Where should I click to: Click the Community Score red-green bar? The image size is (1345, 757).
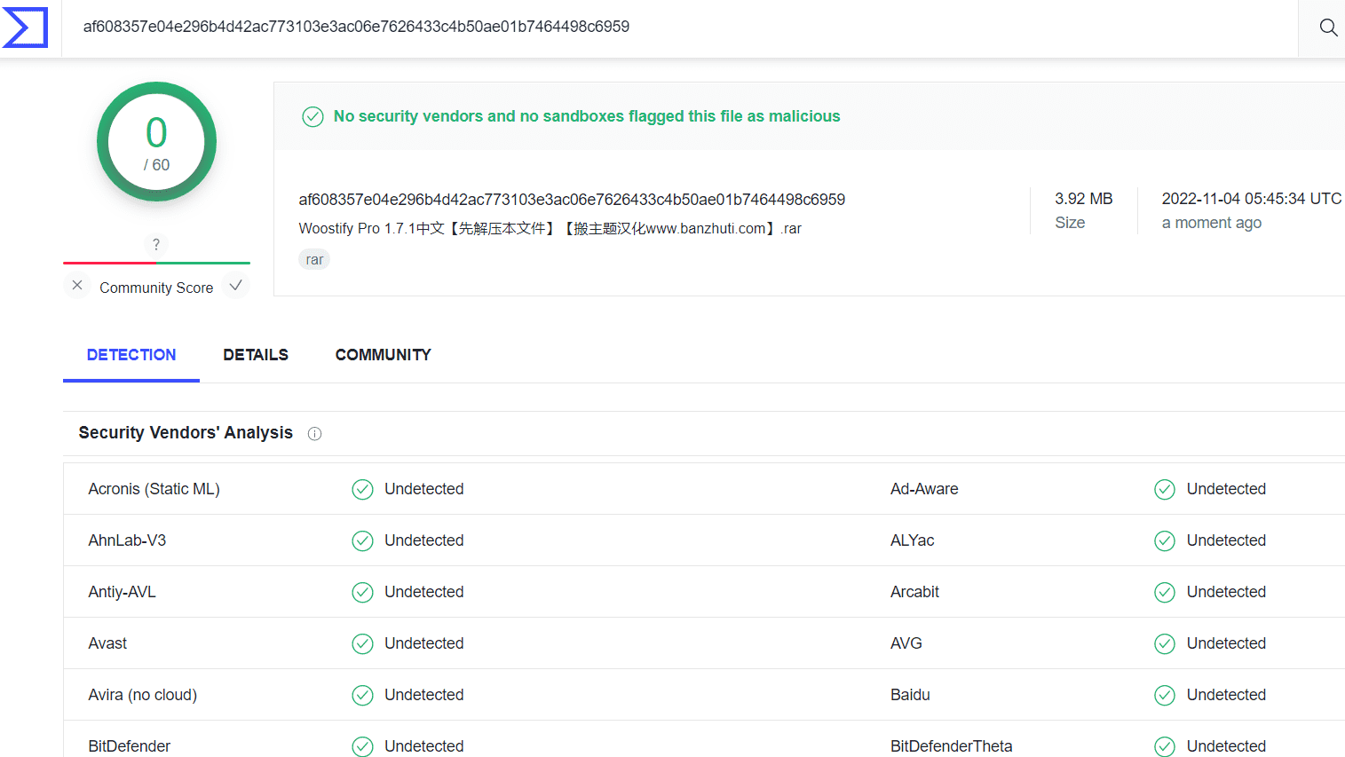coord(156,263)
